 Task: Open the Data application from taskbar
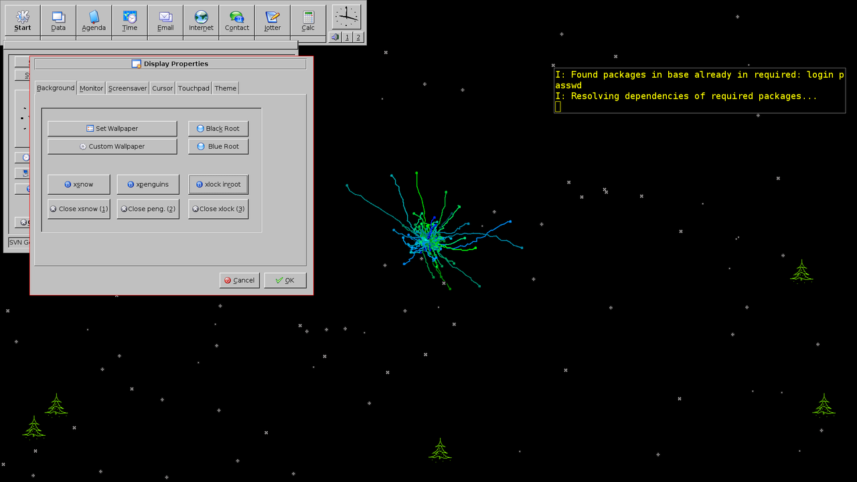(58, 20)
